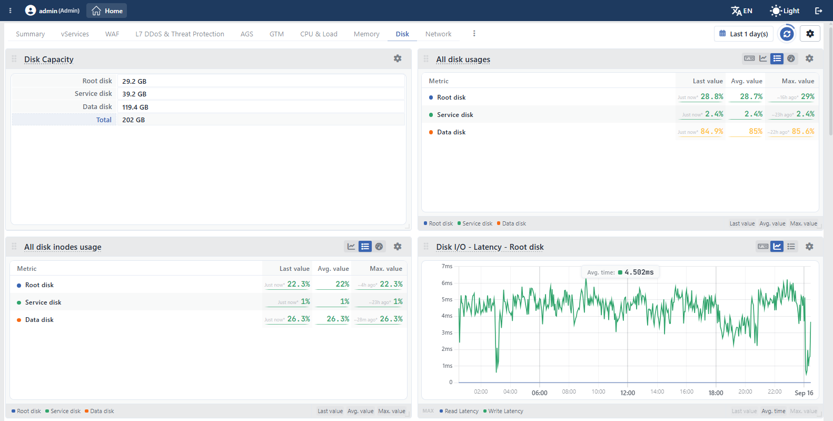
Task: Select the WAF tab
Action: point(112,34)
